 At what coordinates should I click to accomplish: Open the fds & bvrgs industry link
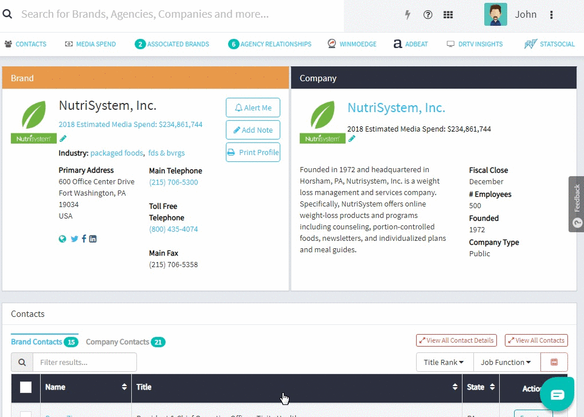tap(166, 153)
